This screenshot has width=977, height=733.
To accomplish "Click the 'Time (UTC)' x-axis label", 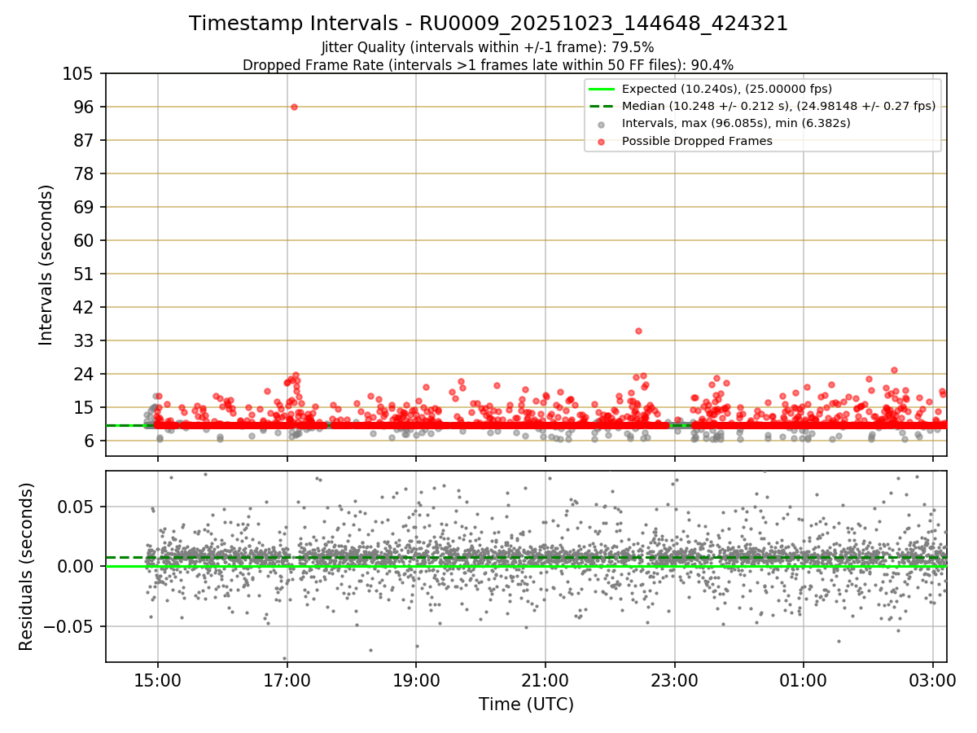I will [526, 704].
